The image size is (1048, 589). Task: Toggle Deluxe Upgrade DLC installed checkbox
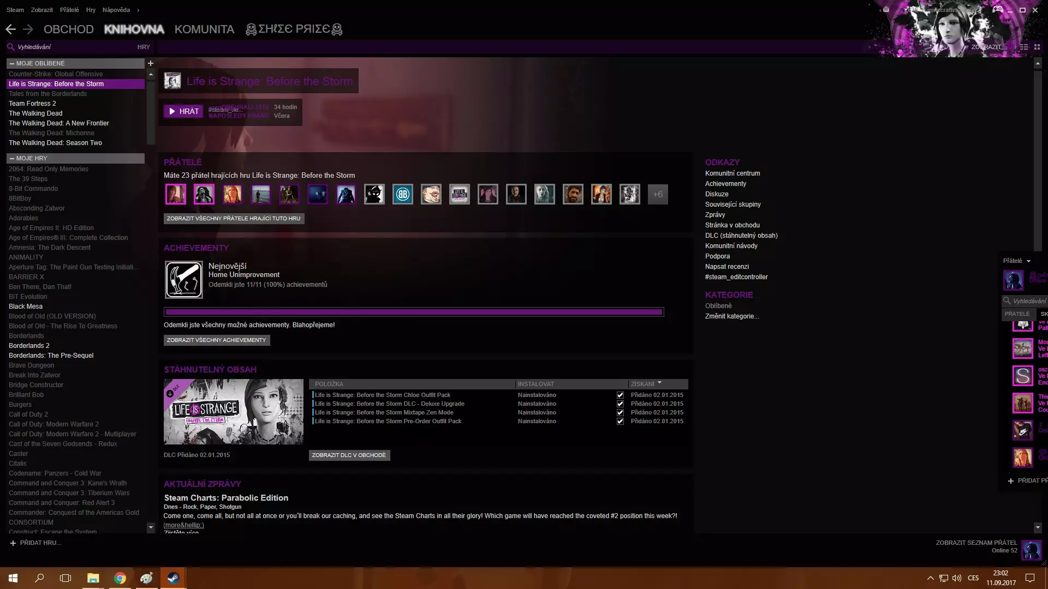point(620,404)
